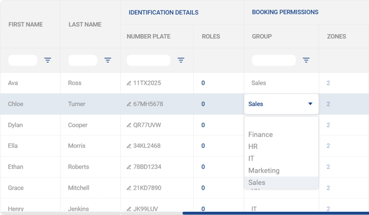Open roles count for Chloe Turner
Screen dimensions: 369x215
tap(203, 104)
